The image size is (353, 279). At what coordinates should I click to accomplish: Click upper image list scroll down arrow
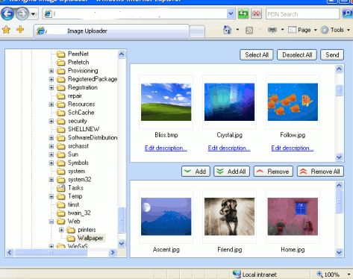(339, 157)
